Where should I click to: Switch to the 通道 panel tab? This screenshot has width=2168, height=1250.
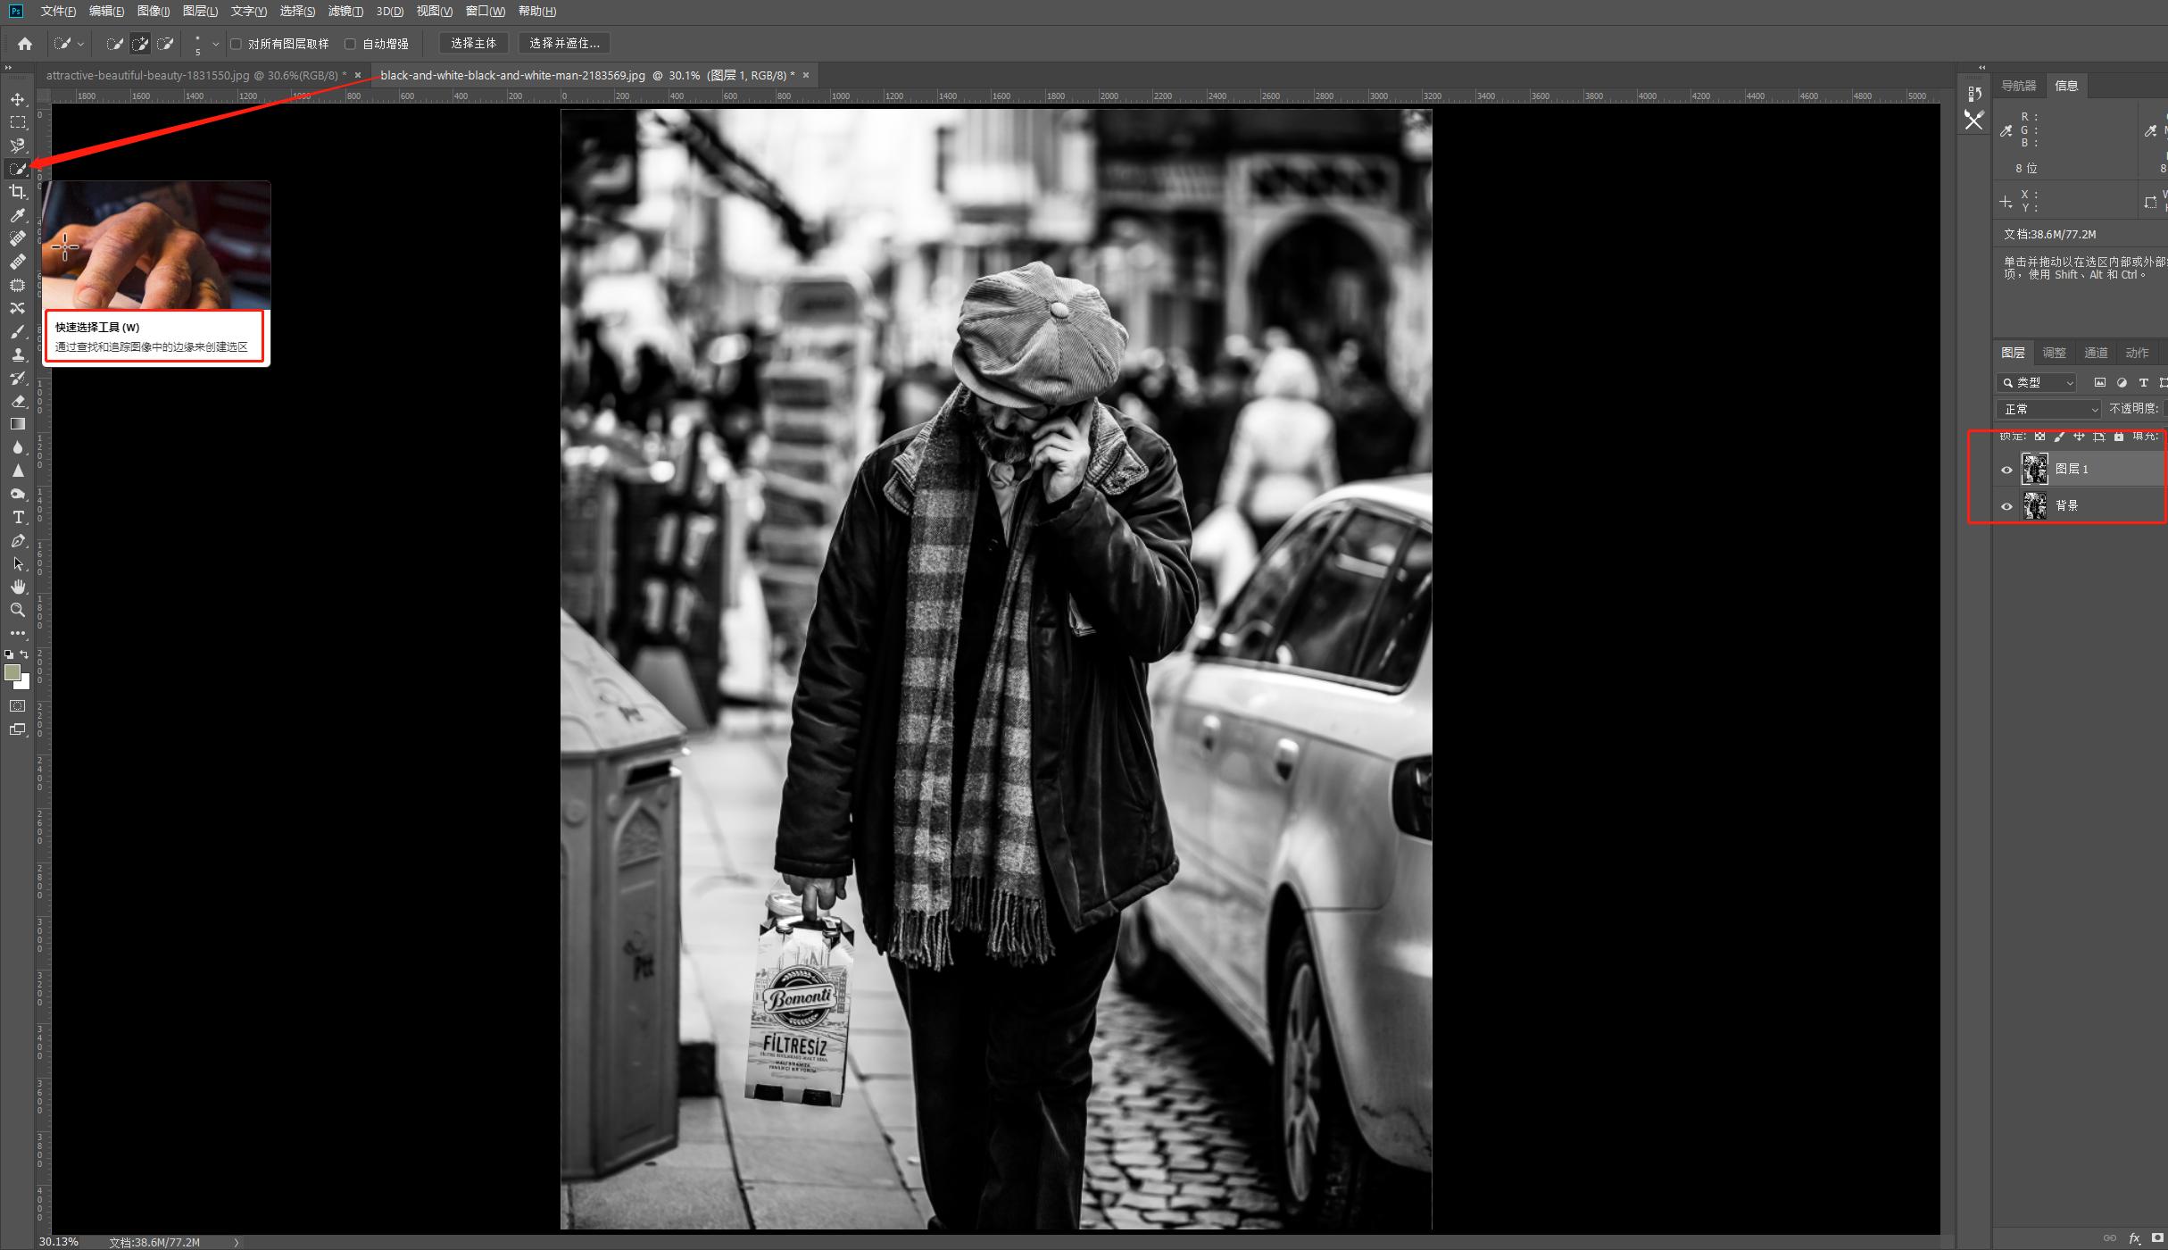pyautogui.click(x=2095, y=353)
